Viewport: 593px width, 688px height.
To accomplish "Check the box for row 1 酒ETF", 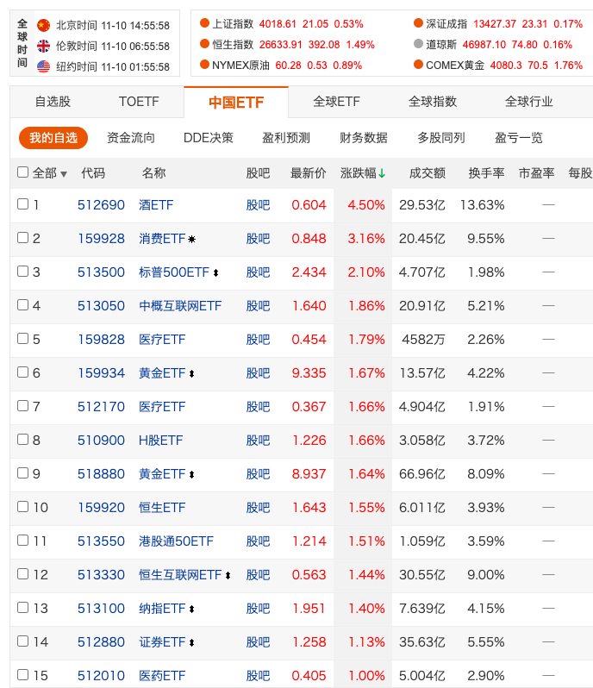I will (x=22, y=204).
